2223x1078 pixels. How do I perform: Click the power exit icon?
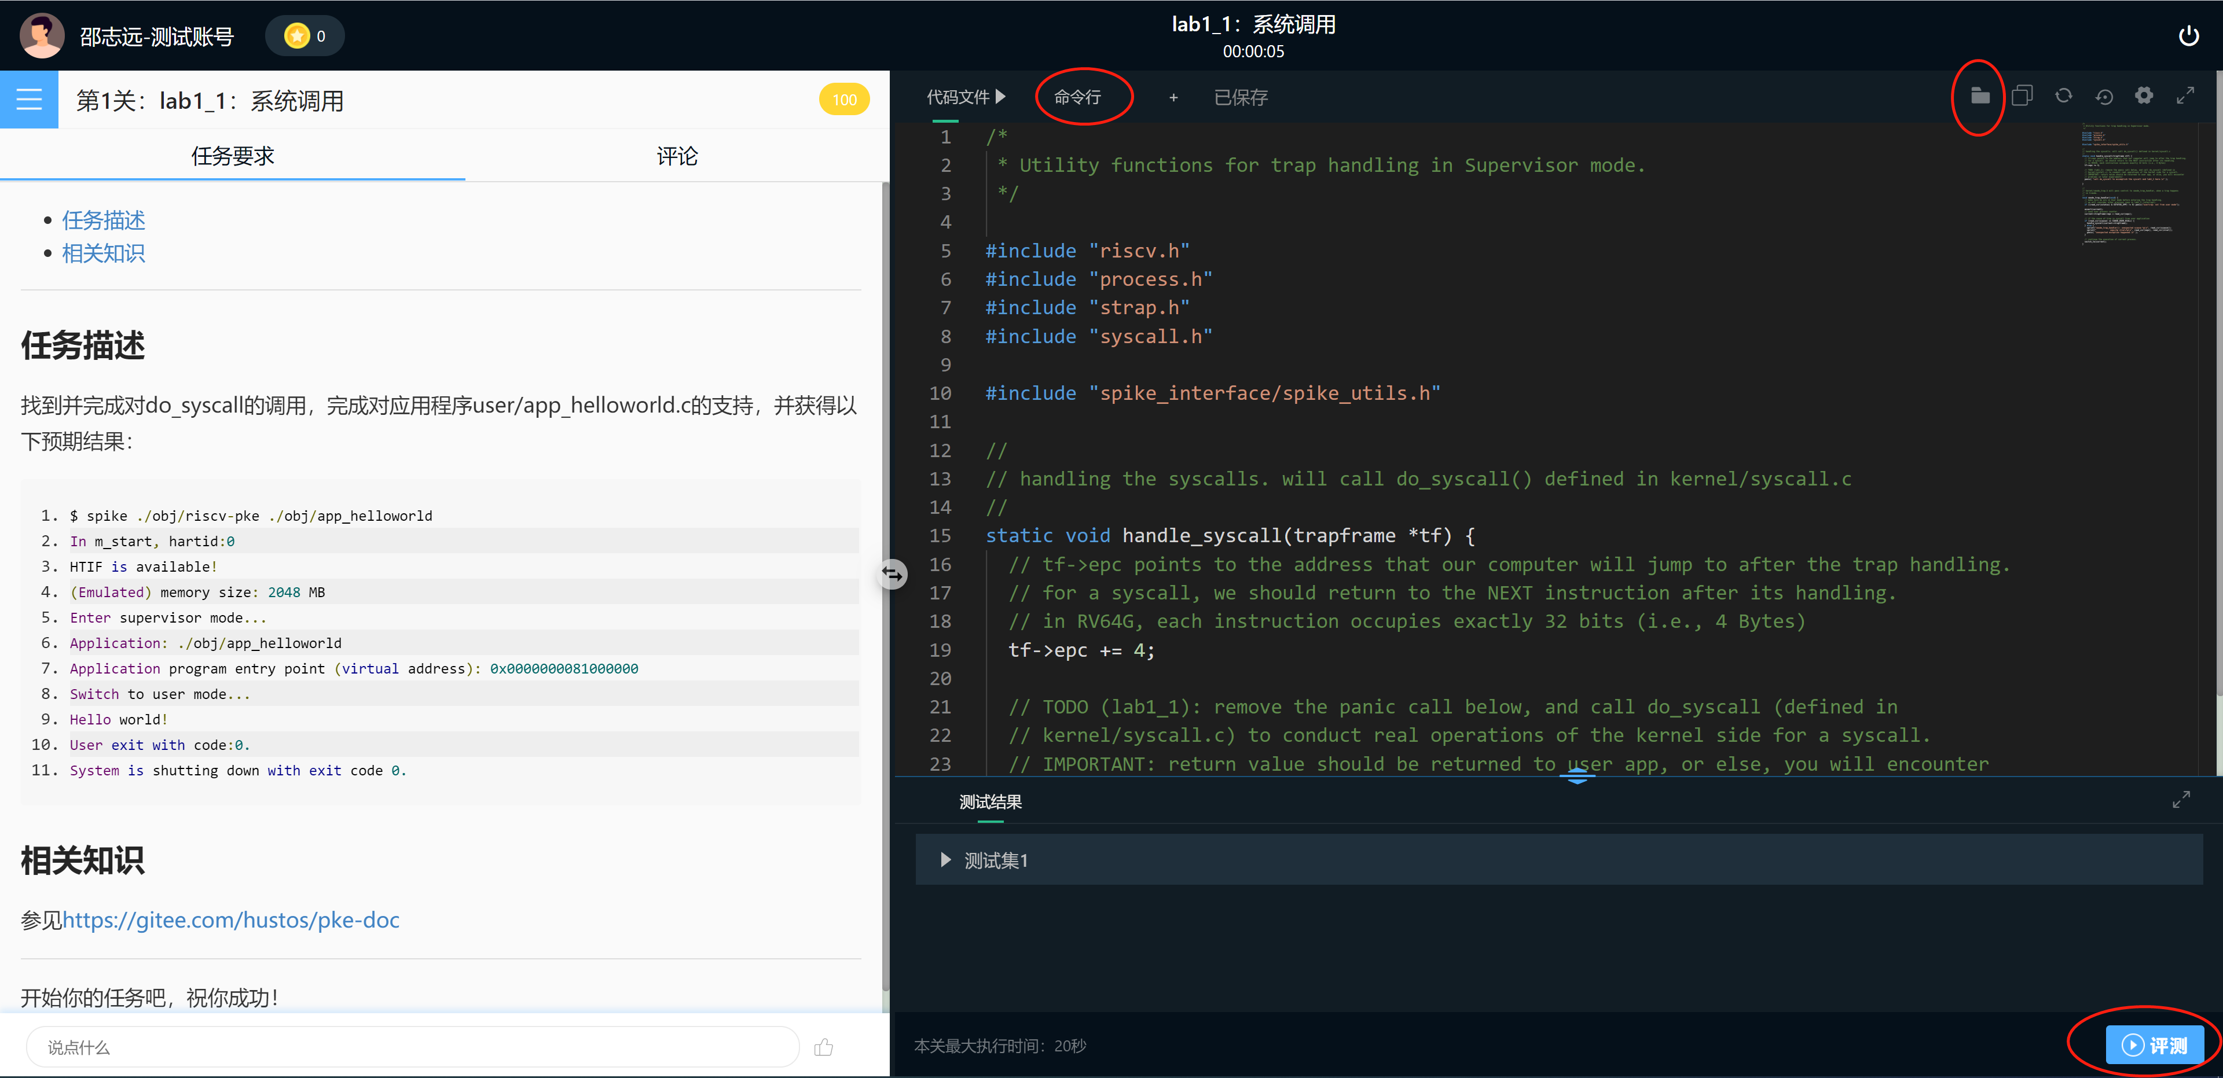click(2188, 35)
